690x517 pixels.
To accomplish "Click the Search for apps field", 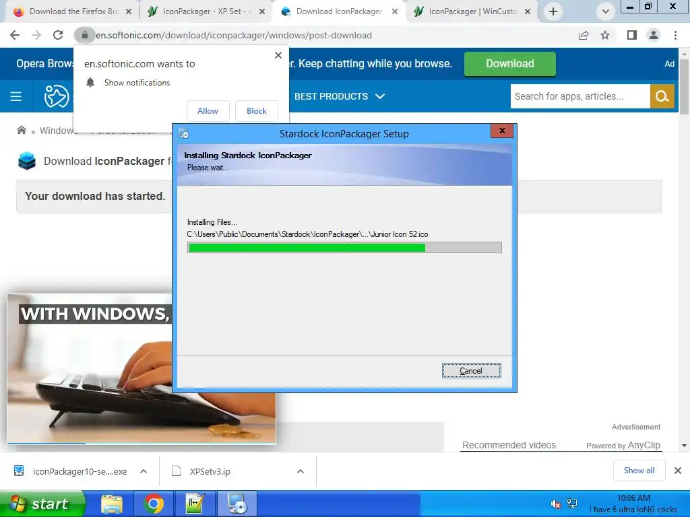I will pyautogui.click(x=580, y=96).
